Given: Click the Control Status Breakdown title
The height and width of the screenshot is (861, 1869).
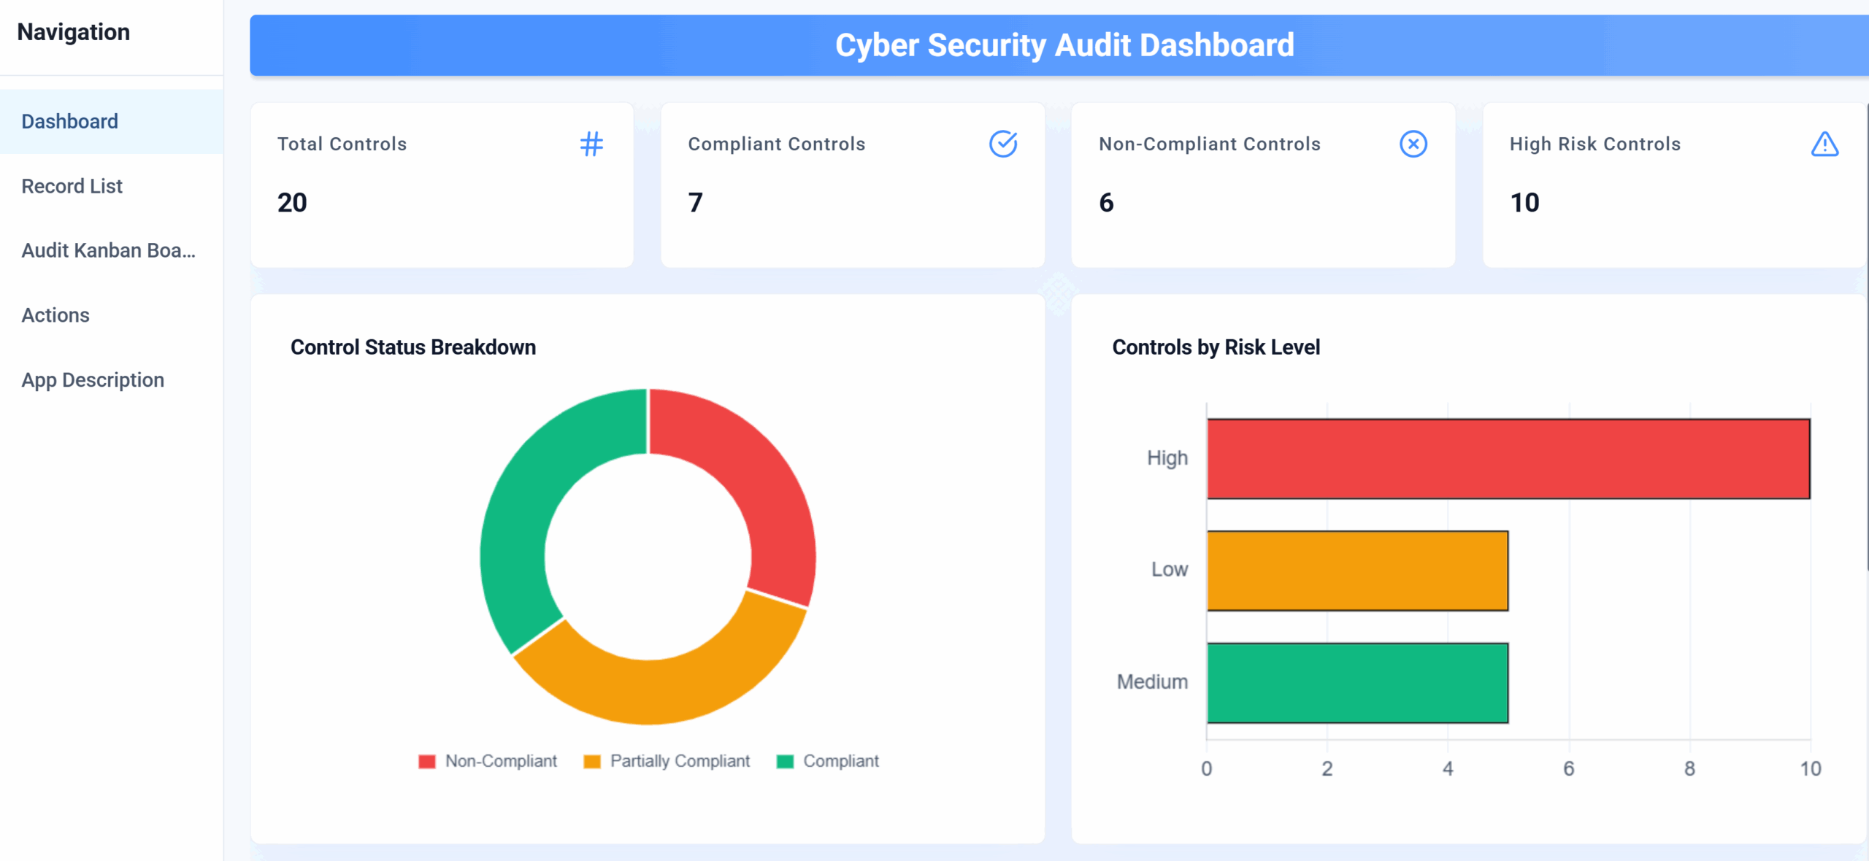Looking at the screenshot, I should [413, 347].
